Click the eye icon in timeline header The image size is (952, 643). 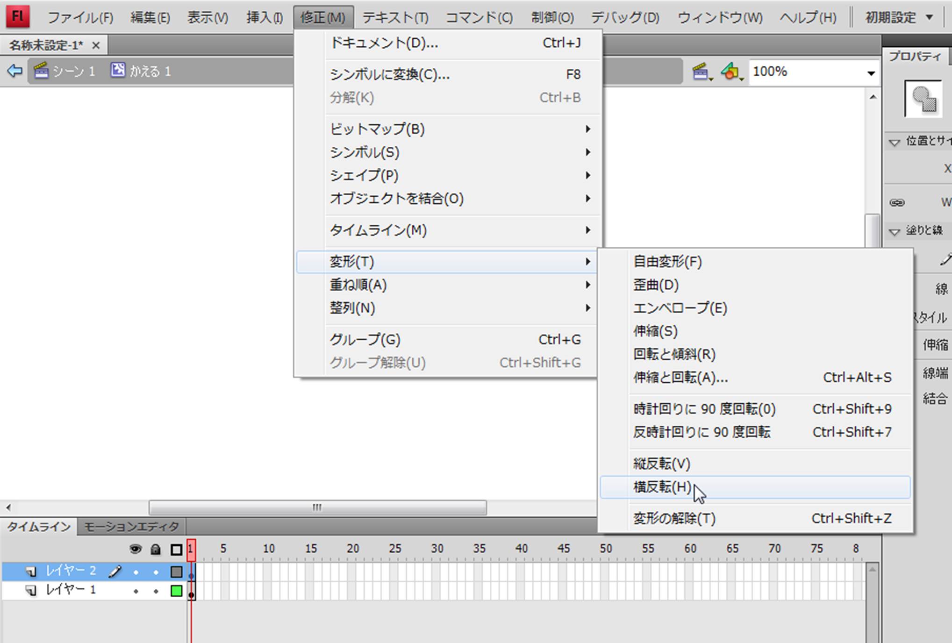click(135, 549)
